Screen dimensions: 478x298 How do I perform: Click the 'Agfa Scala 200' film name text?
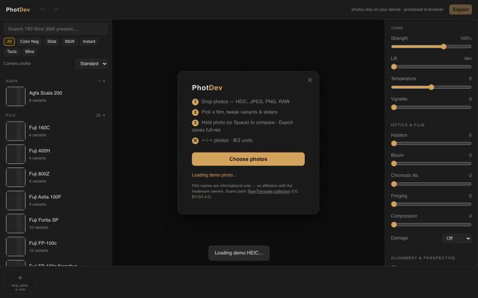(45, 93)
